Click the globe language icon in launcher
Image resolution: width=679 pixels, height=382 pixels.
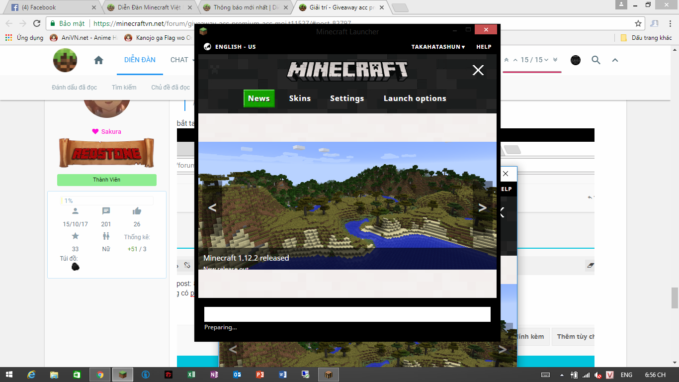click(x=207, y=47)
